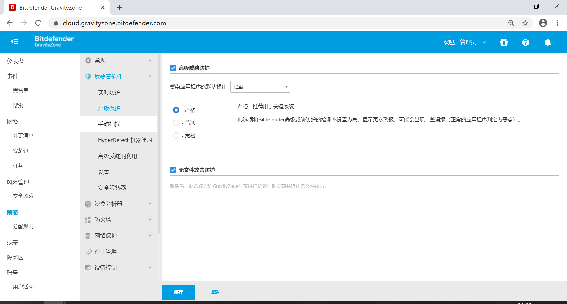The image size is (567, 304).
Task: Expand the 设备控制 section plus sign
Action: pos(150,267)
